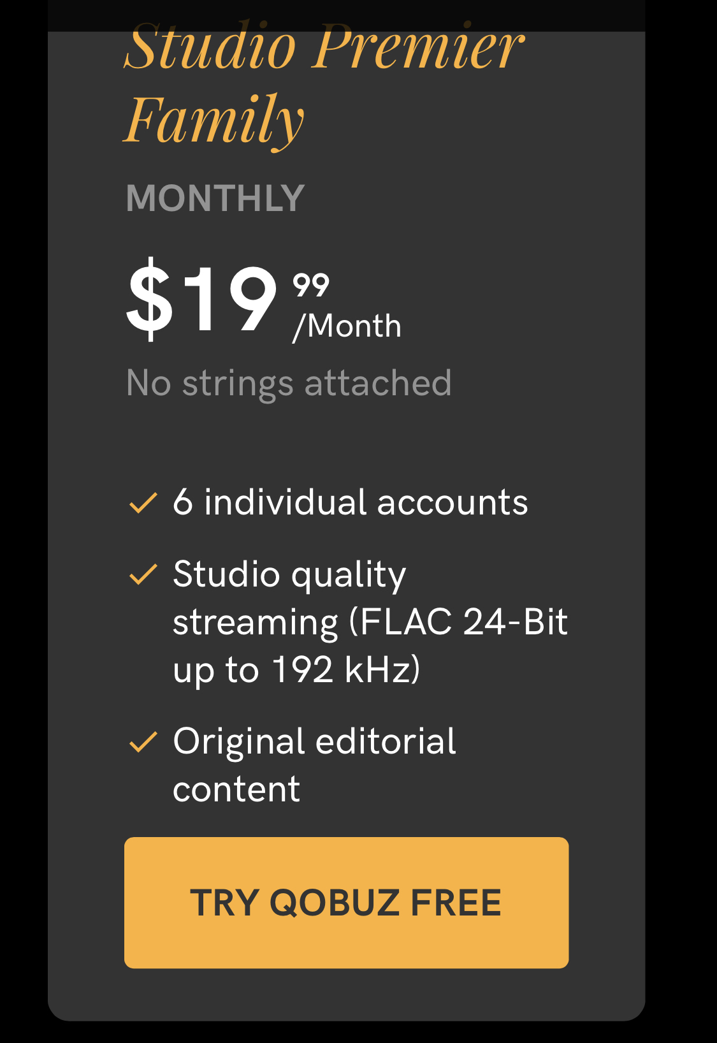Click the up to 192 kHz text
The image size is (717, 1043).
tap(297, 670)
